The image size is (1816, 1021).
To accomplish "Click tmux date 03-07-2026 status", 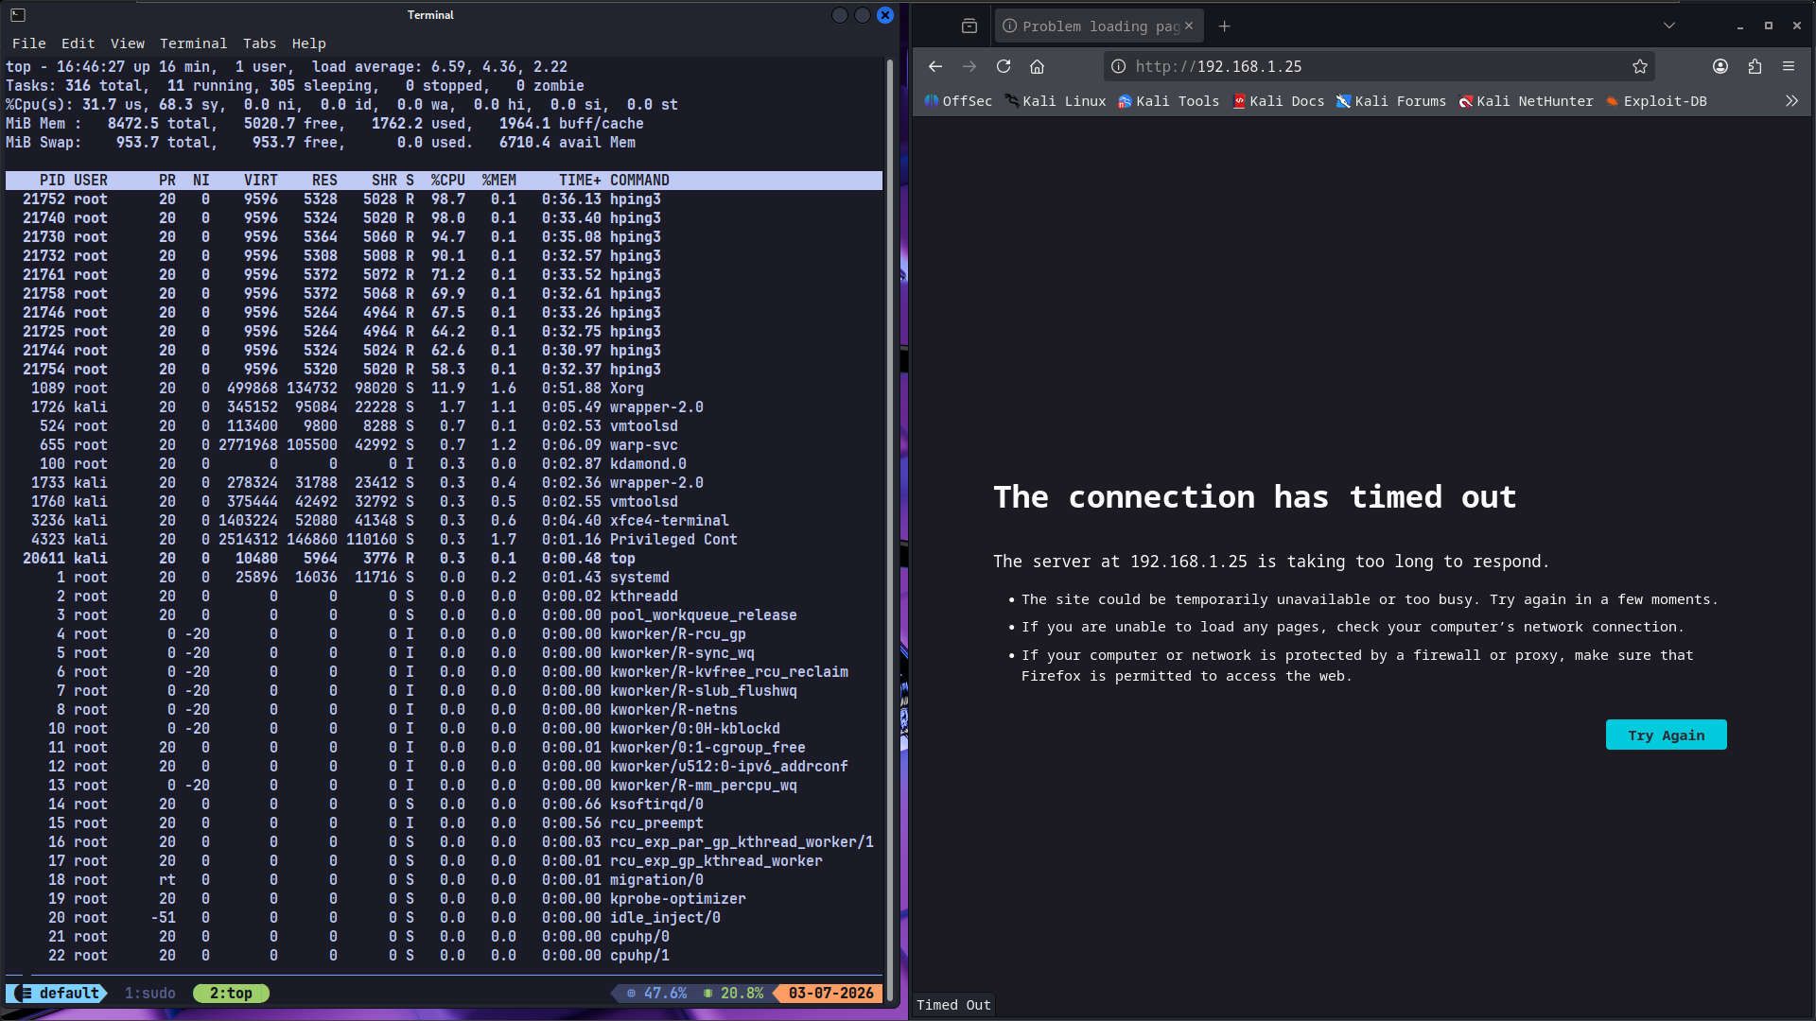I will (x=830, y=994).
